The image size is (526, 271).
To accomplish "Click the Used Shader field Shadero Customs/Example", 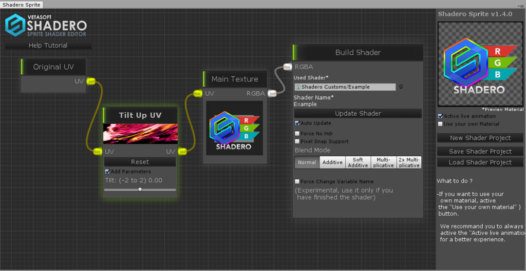I will pyautogui.click(x=345, y=87).
